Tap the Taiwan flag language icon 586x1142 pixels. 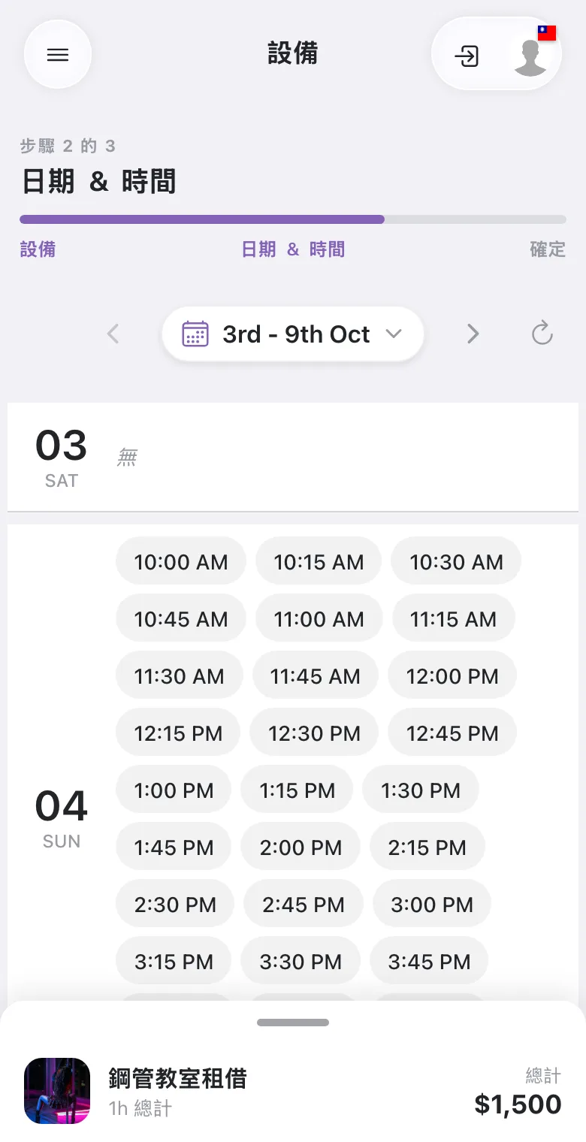[547, 32]
